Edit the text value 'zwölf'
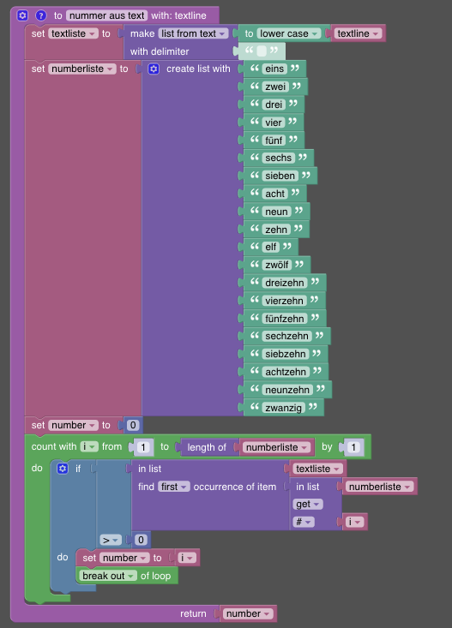The image size is (452, 628). (x=277, y=265)
